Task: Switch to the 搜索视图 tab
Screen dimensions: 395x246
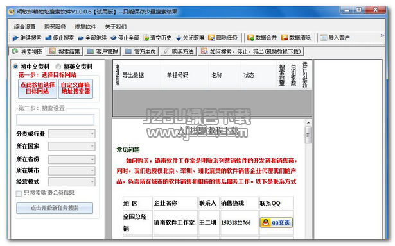Action: [x=27, y=52]
